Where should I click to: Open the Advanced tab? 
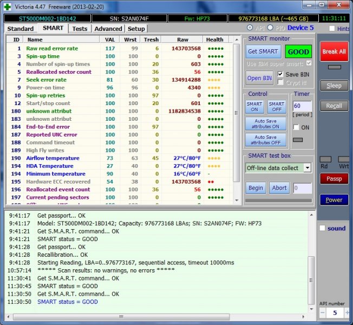(x=108, y=29)
